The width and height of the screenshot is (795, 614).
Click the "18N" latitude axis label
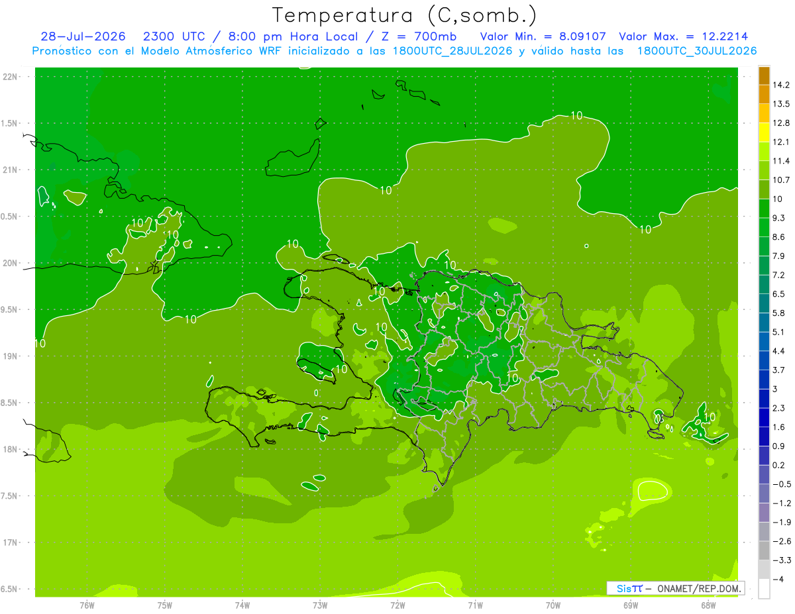tap(9, 449)
